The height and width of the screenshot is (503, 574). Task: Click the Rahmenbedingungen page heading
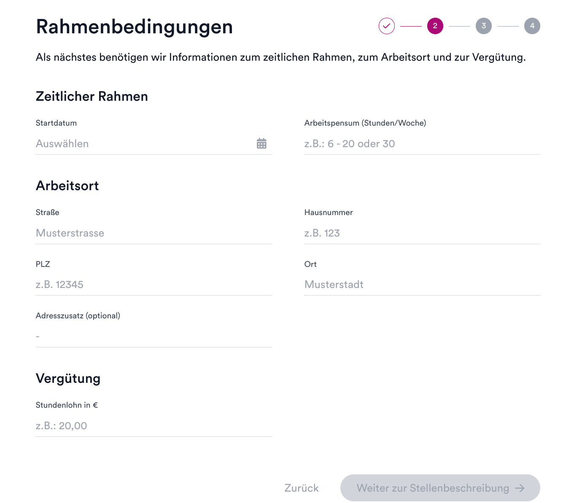click(x=134, y=27)
